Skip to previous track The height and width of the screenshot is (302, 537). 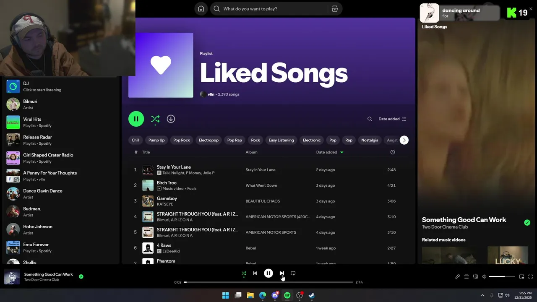click(x=255, y=273)
